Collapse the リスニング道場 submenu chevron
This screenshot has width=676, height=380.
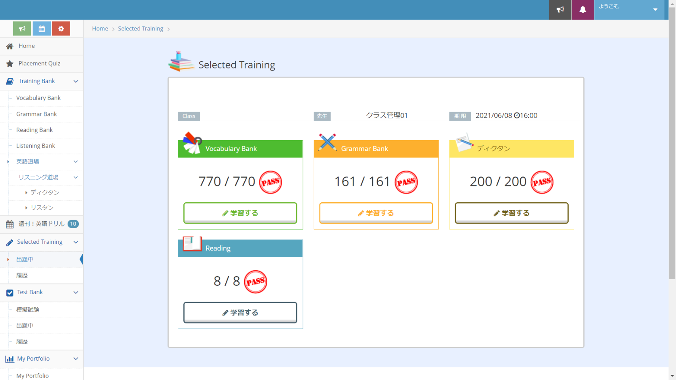[x=76, y=177]
